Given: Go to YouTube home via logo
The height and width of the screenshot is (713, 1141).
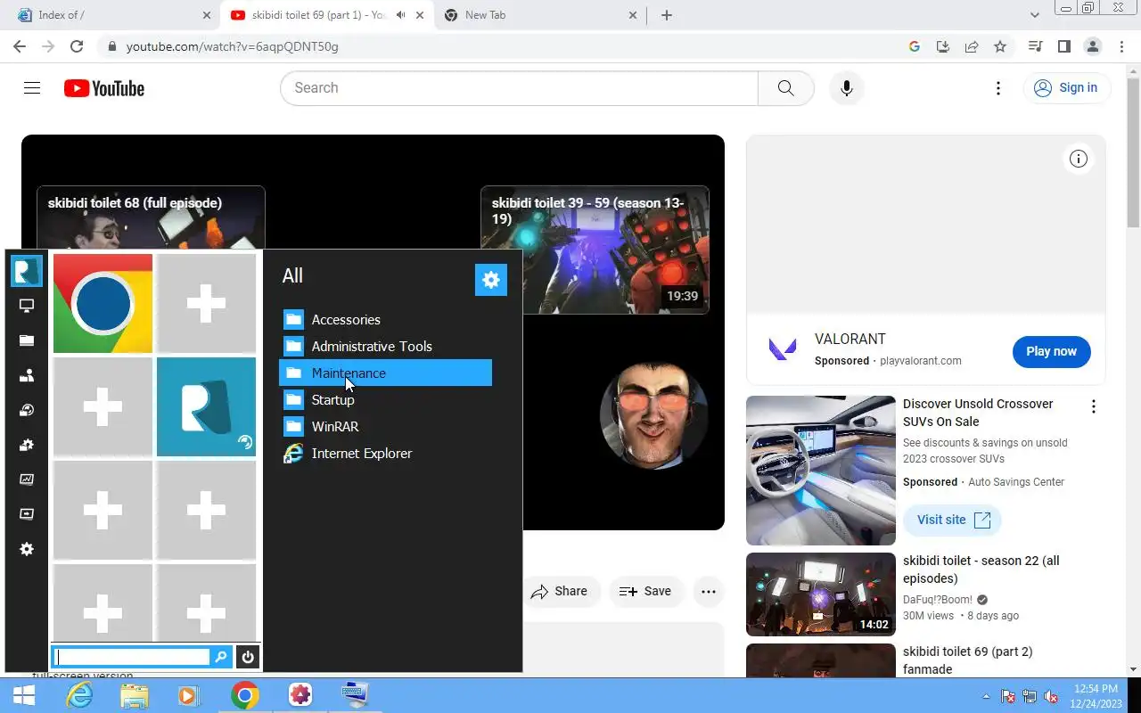Looking at the screenshot, I should pos(104,88).
